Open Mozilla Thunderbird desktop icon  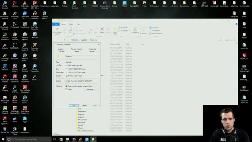35,68
